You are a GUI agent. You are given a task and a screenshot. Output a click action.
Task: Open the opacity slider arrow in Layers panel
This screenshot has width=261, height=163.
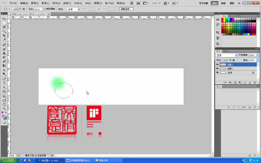click(258, 55)
